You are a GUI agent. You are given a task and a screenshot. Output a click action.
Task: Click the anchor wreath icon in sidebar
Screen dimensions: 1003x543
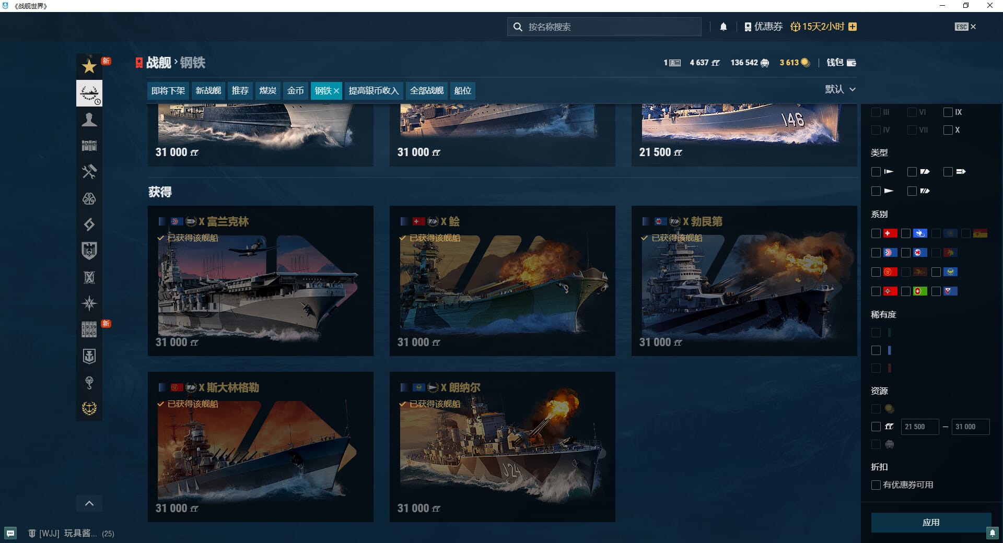click(89, 408)
